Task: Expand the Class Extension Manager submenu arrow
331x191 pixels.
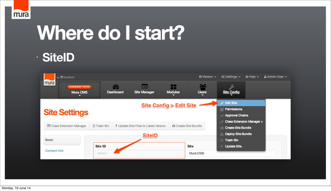Action: point(262,122)
